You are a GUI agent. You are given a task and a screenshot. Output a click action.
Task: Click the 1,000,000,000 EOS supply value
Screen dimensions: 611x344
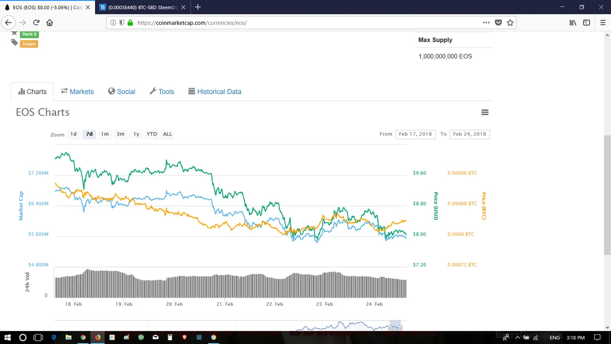coord(445,56)
